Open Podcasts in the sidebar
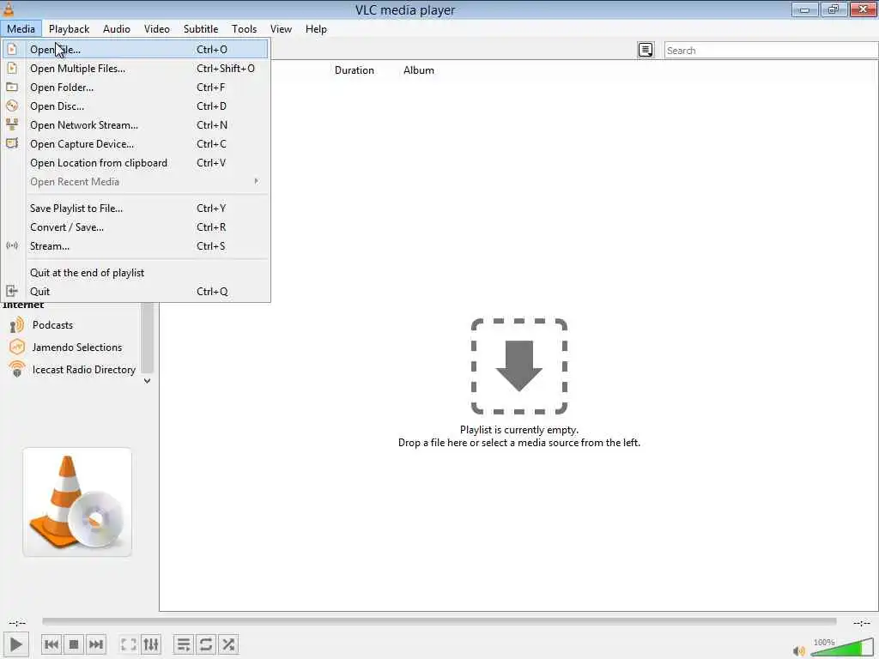Image resolution: width=879 pixels, height=659 pixels. (52, 325)
